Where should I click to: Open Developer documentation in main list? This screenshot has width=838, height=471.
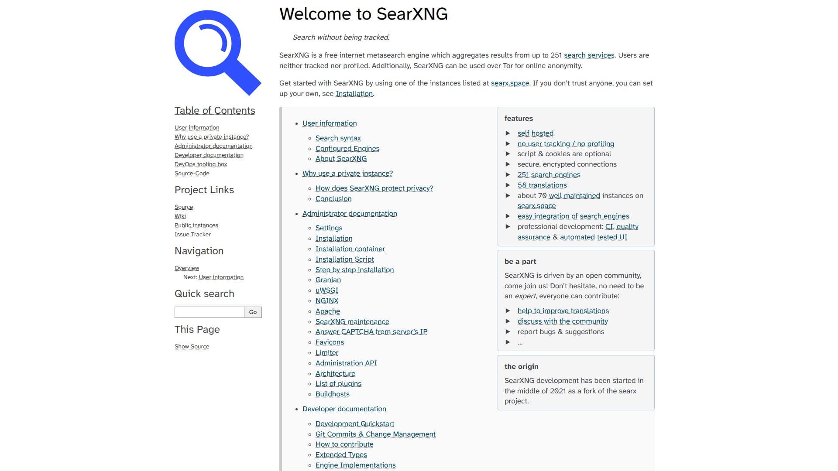click(344, 409)
